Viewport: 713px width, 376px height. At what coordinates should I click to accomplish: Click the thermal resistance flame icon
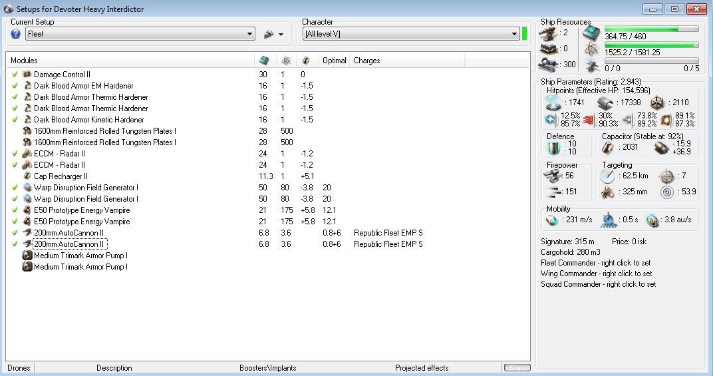click(589, 120)
